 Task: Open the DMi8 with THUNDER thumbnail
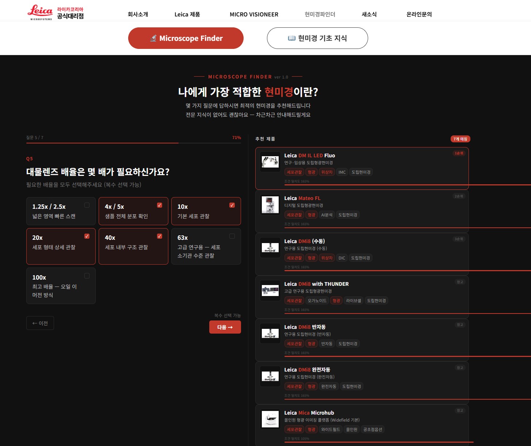coord(270,290)
